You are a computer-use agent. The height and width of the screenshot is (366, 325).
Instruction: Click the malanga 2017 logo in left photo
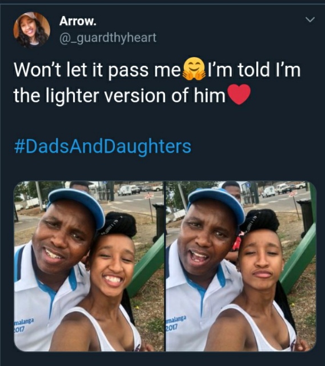(23, 325)
